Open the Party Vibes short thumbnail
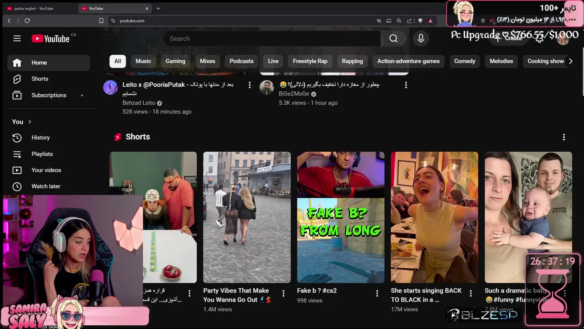 pos(247,217)
